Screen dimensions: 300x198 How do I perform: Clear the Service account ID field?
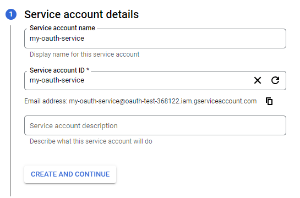click(x=258, y=80)
